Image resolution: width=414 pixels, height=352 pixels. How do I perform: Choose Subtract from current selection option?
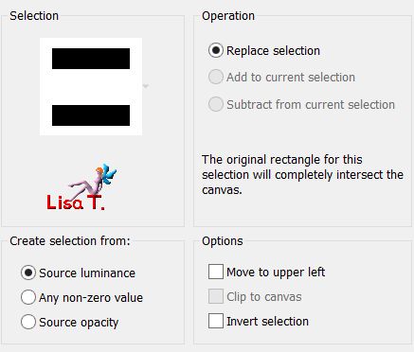[x=216, y=104]
